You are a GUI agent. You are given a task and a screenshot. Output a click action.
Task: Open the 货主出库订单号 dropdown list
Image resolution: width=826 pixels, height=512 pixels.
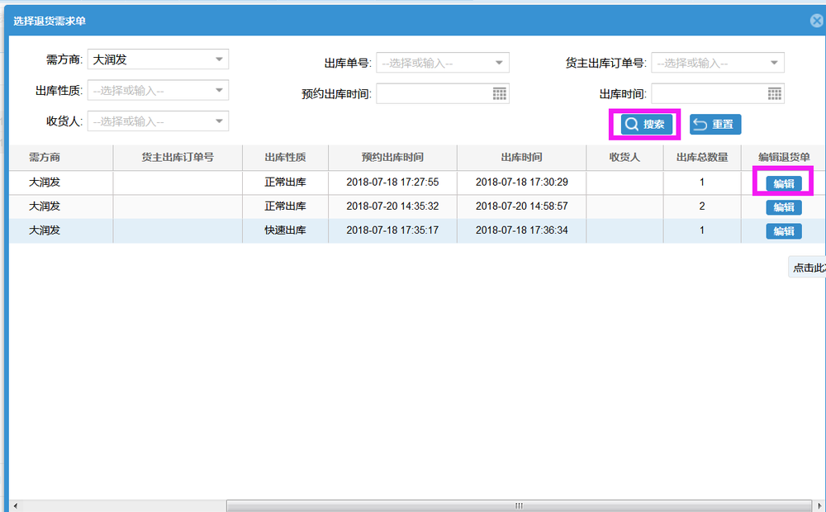pos(774,63)
